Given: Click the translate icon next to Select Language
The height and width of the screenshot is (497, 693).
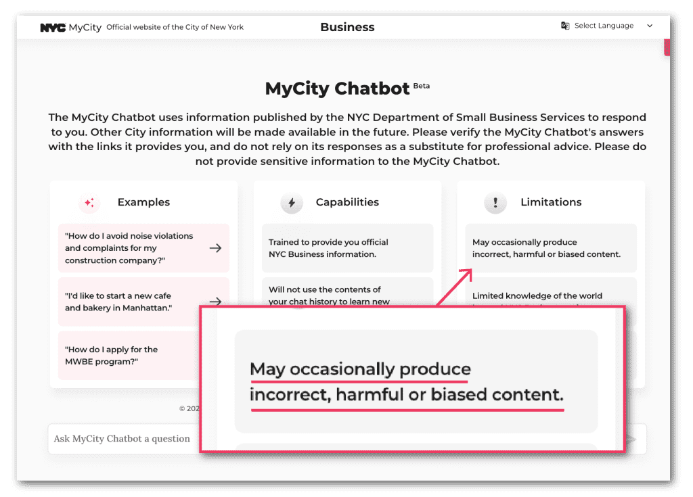Looking at the screenshot, I should [x=566, y=25].
